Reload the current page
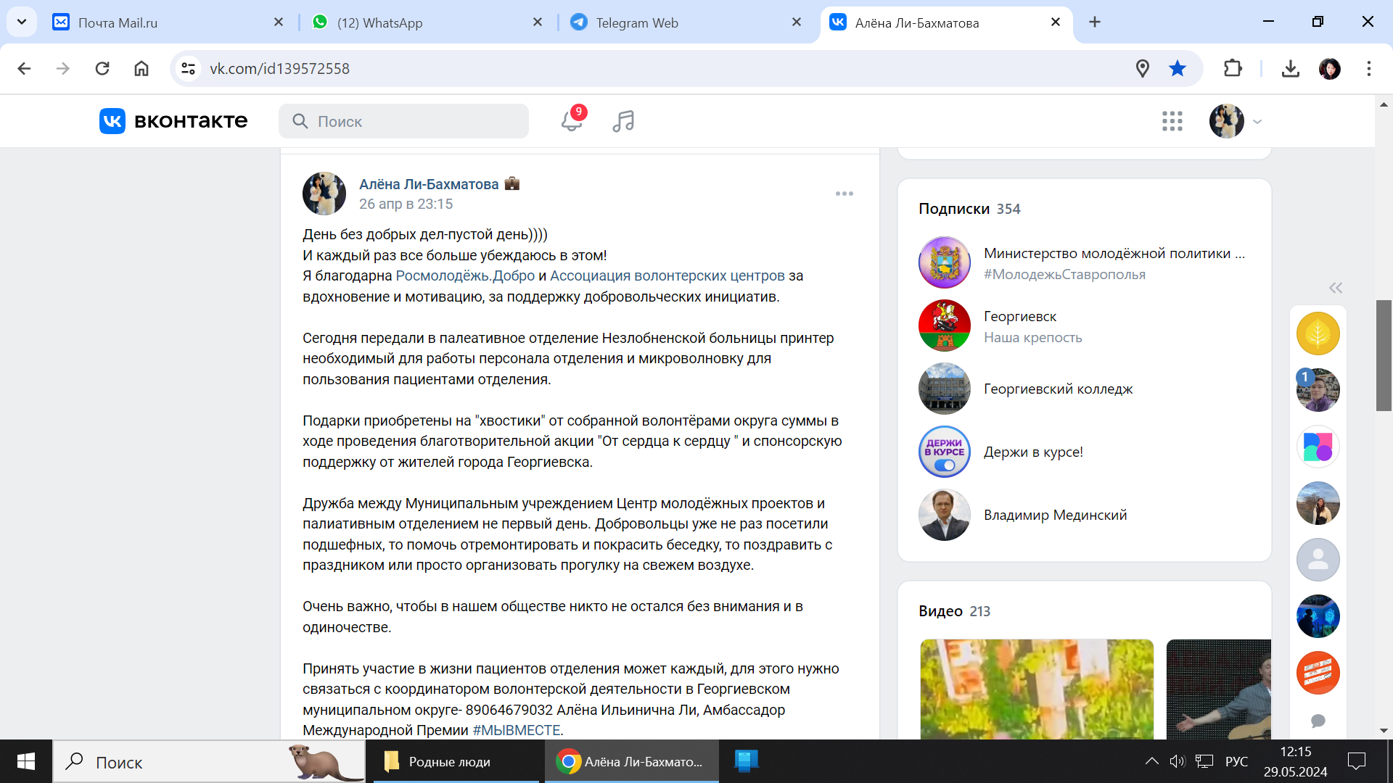The width and height of the screenshot is (1393, 783). 102,69
